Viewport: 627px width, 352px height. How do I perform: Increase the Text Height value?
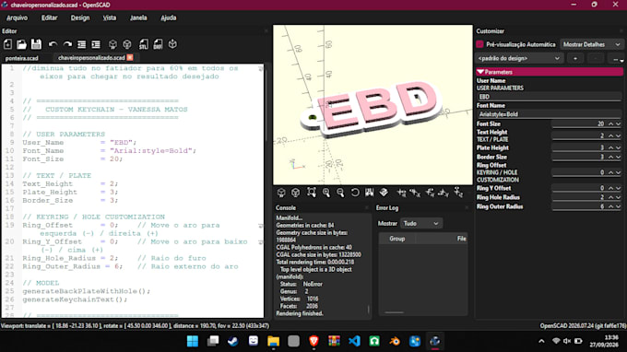tap(611, 135)
